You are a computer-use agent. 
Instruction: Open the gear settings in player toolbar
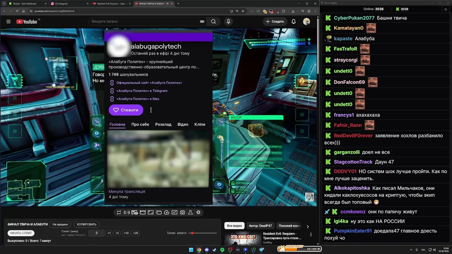click(198, 212)
